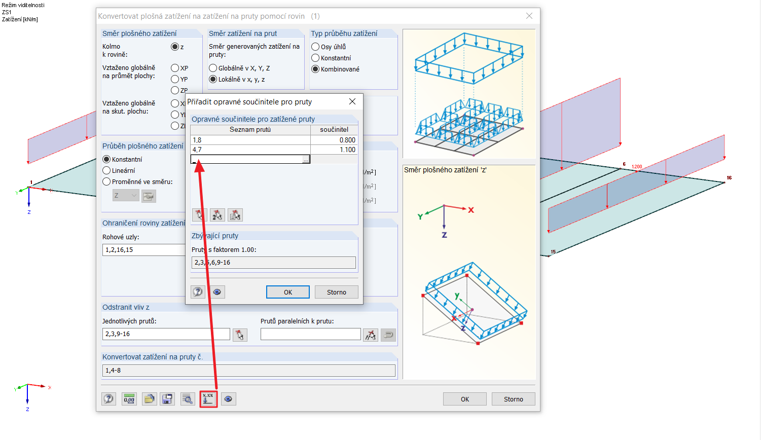Open help in the correction factors dialog

pyautogui.click(x=198, y=292)
